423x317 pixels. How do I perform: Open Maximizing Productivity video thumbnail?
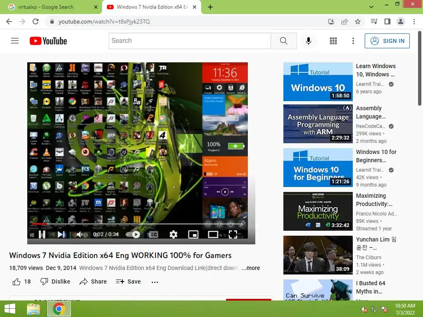tap(318, 211)
